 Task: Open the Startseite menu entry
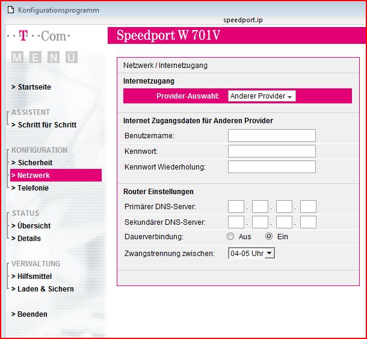[x=31, y=87]
